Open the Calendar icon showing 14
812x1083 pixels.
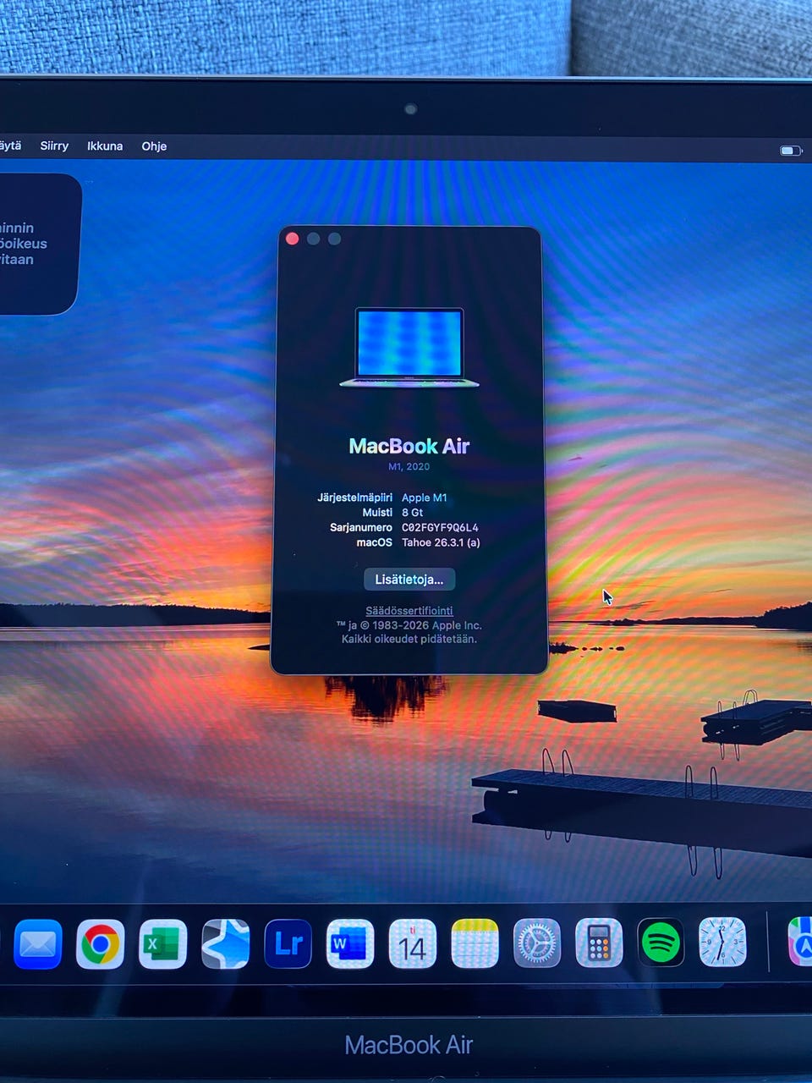[x=412, y=943]
